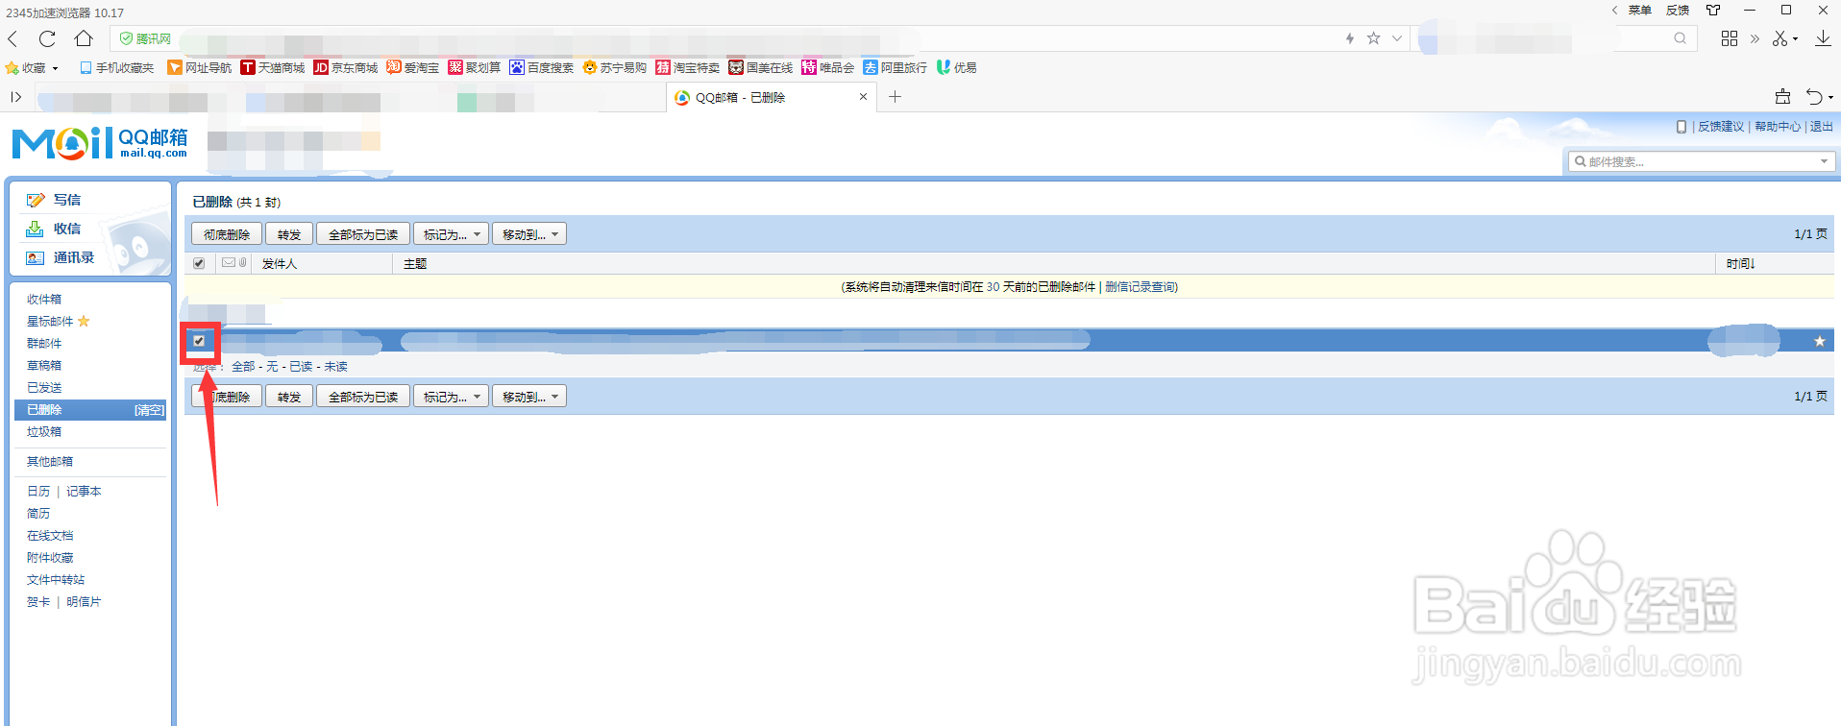This screenshot has height=726, width=1841.
Task: Toggle the select-all checkbox in the list header
Action: [x=199, y=263]
